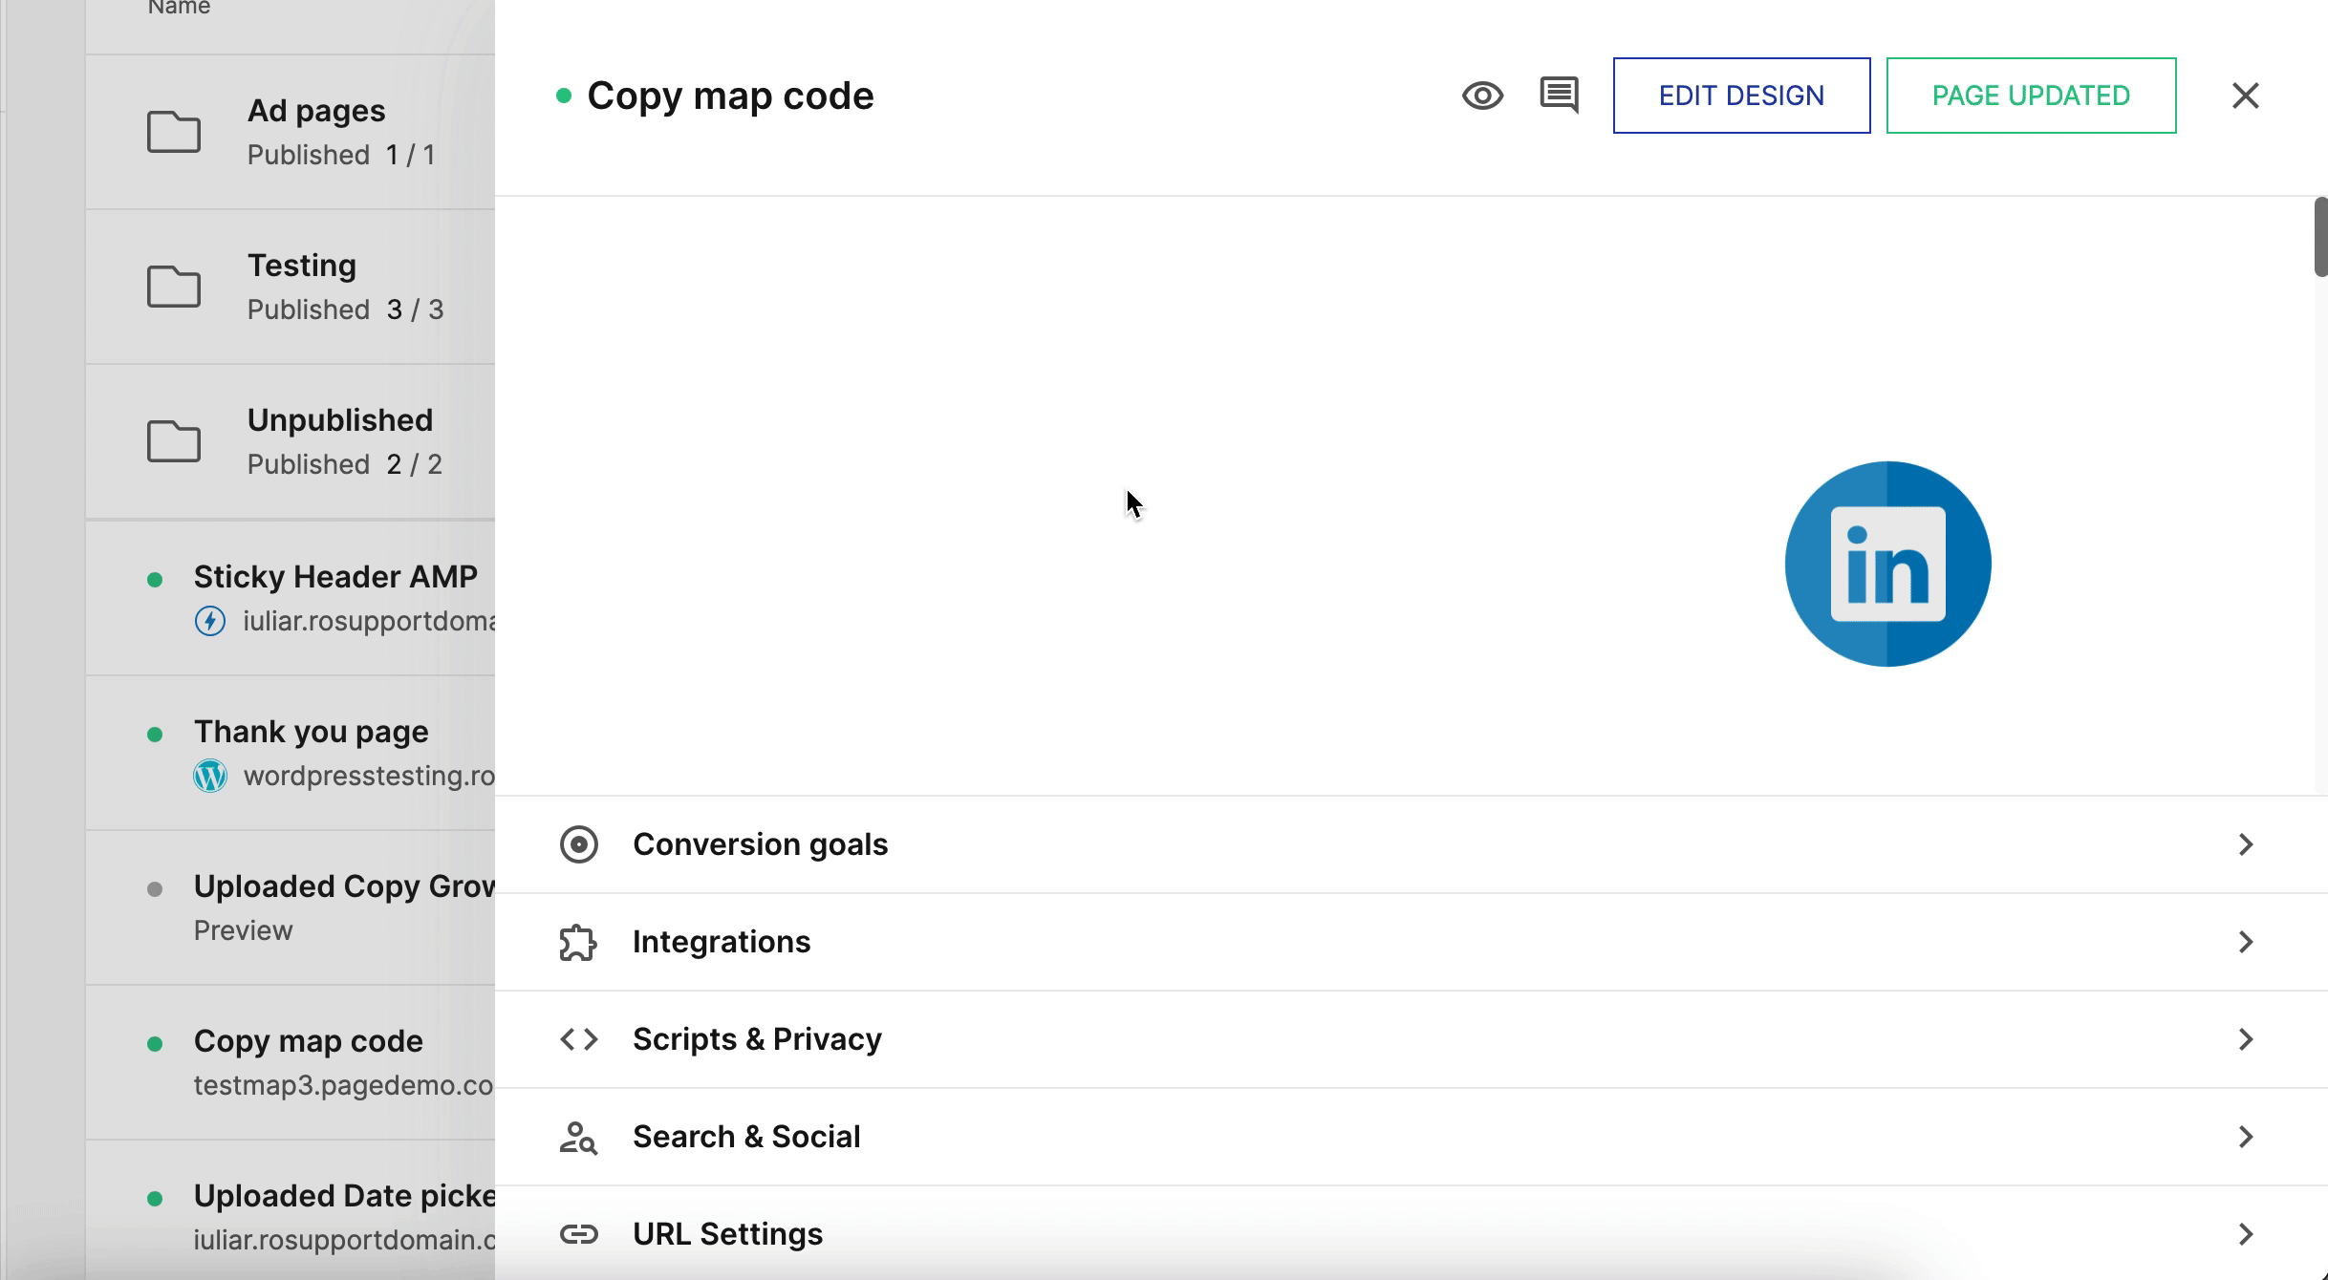
Task: Click the Integrations puzzle piece icon
Action: (578, 942)
